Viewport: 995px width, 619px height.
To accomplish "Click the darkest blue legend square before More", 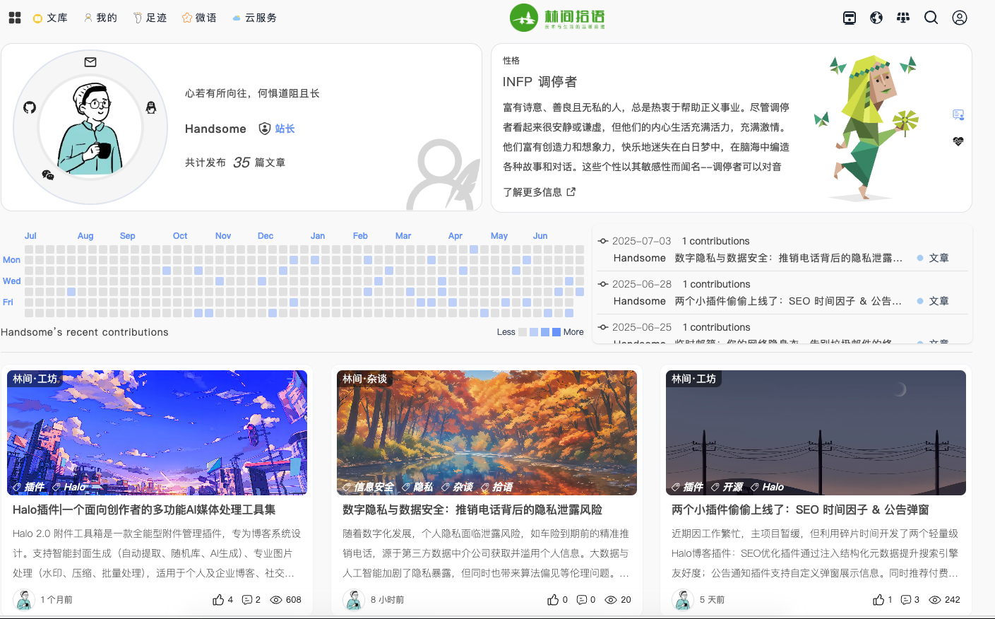I will (556, 332).
